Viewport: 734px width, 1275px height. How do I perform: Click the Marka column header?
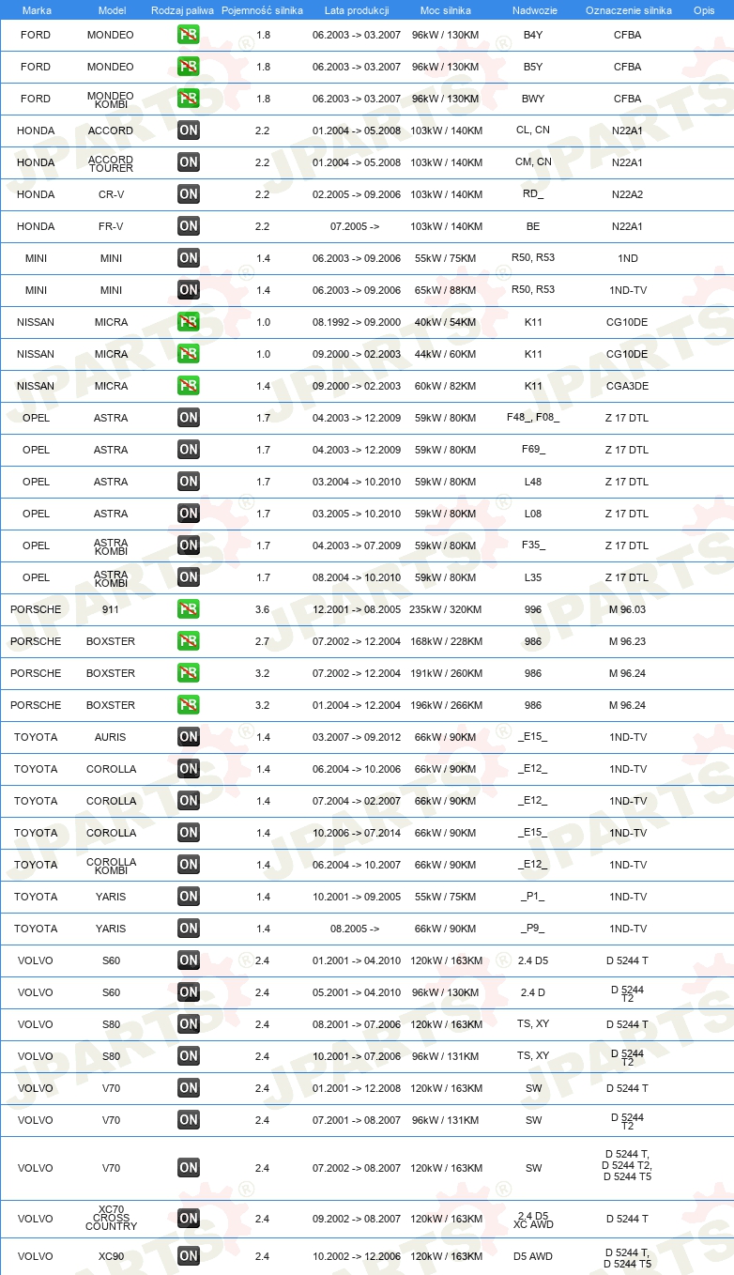tap(37, 10)
